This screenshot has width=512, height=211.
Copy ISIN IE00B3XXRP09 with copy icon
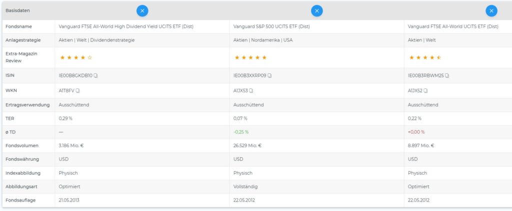tap(269, 75)
